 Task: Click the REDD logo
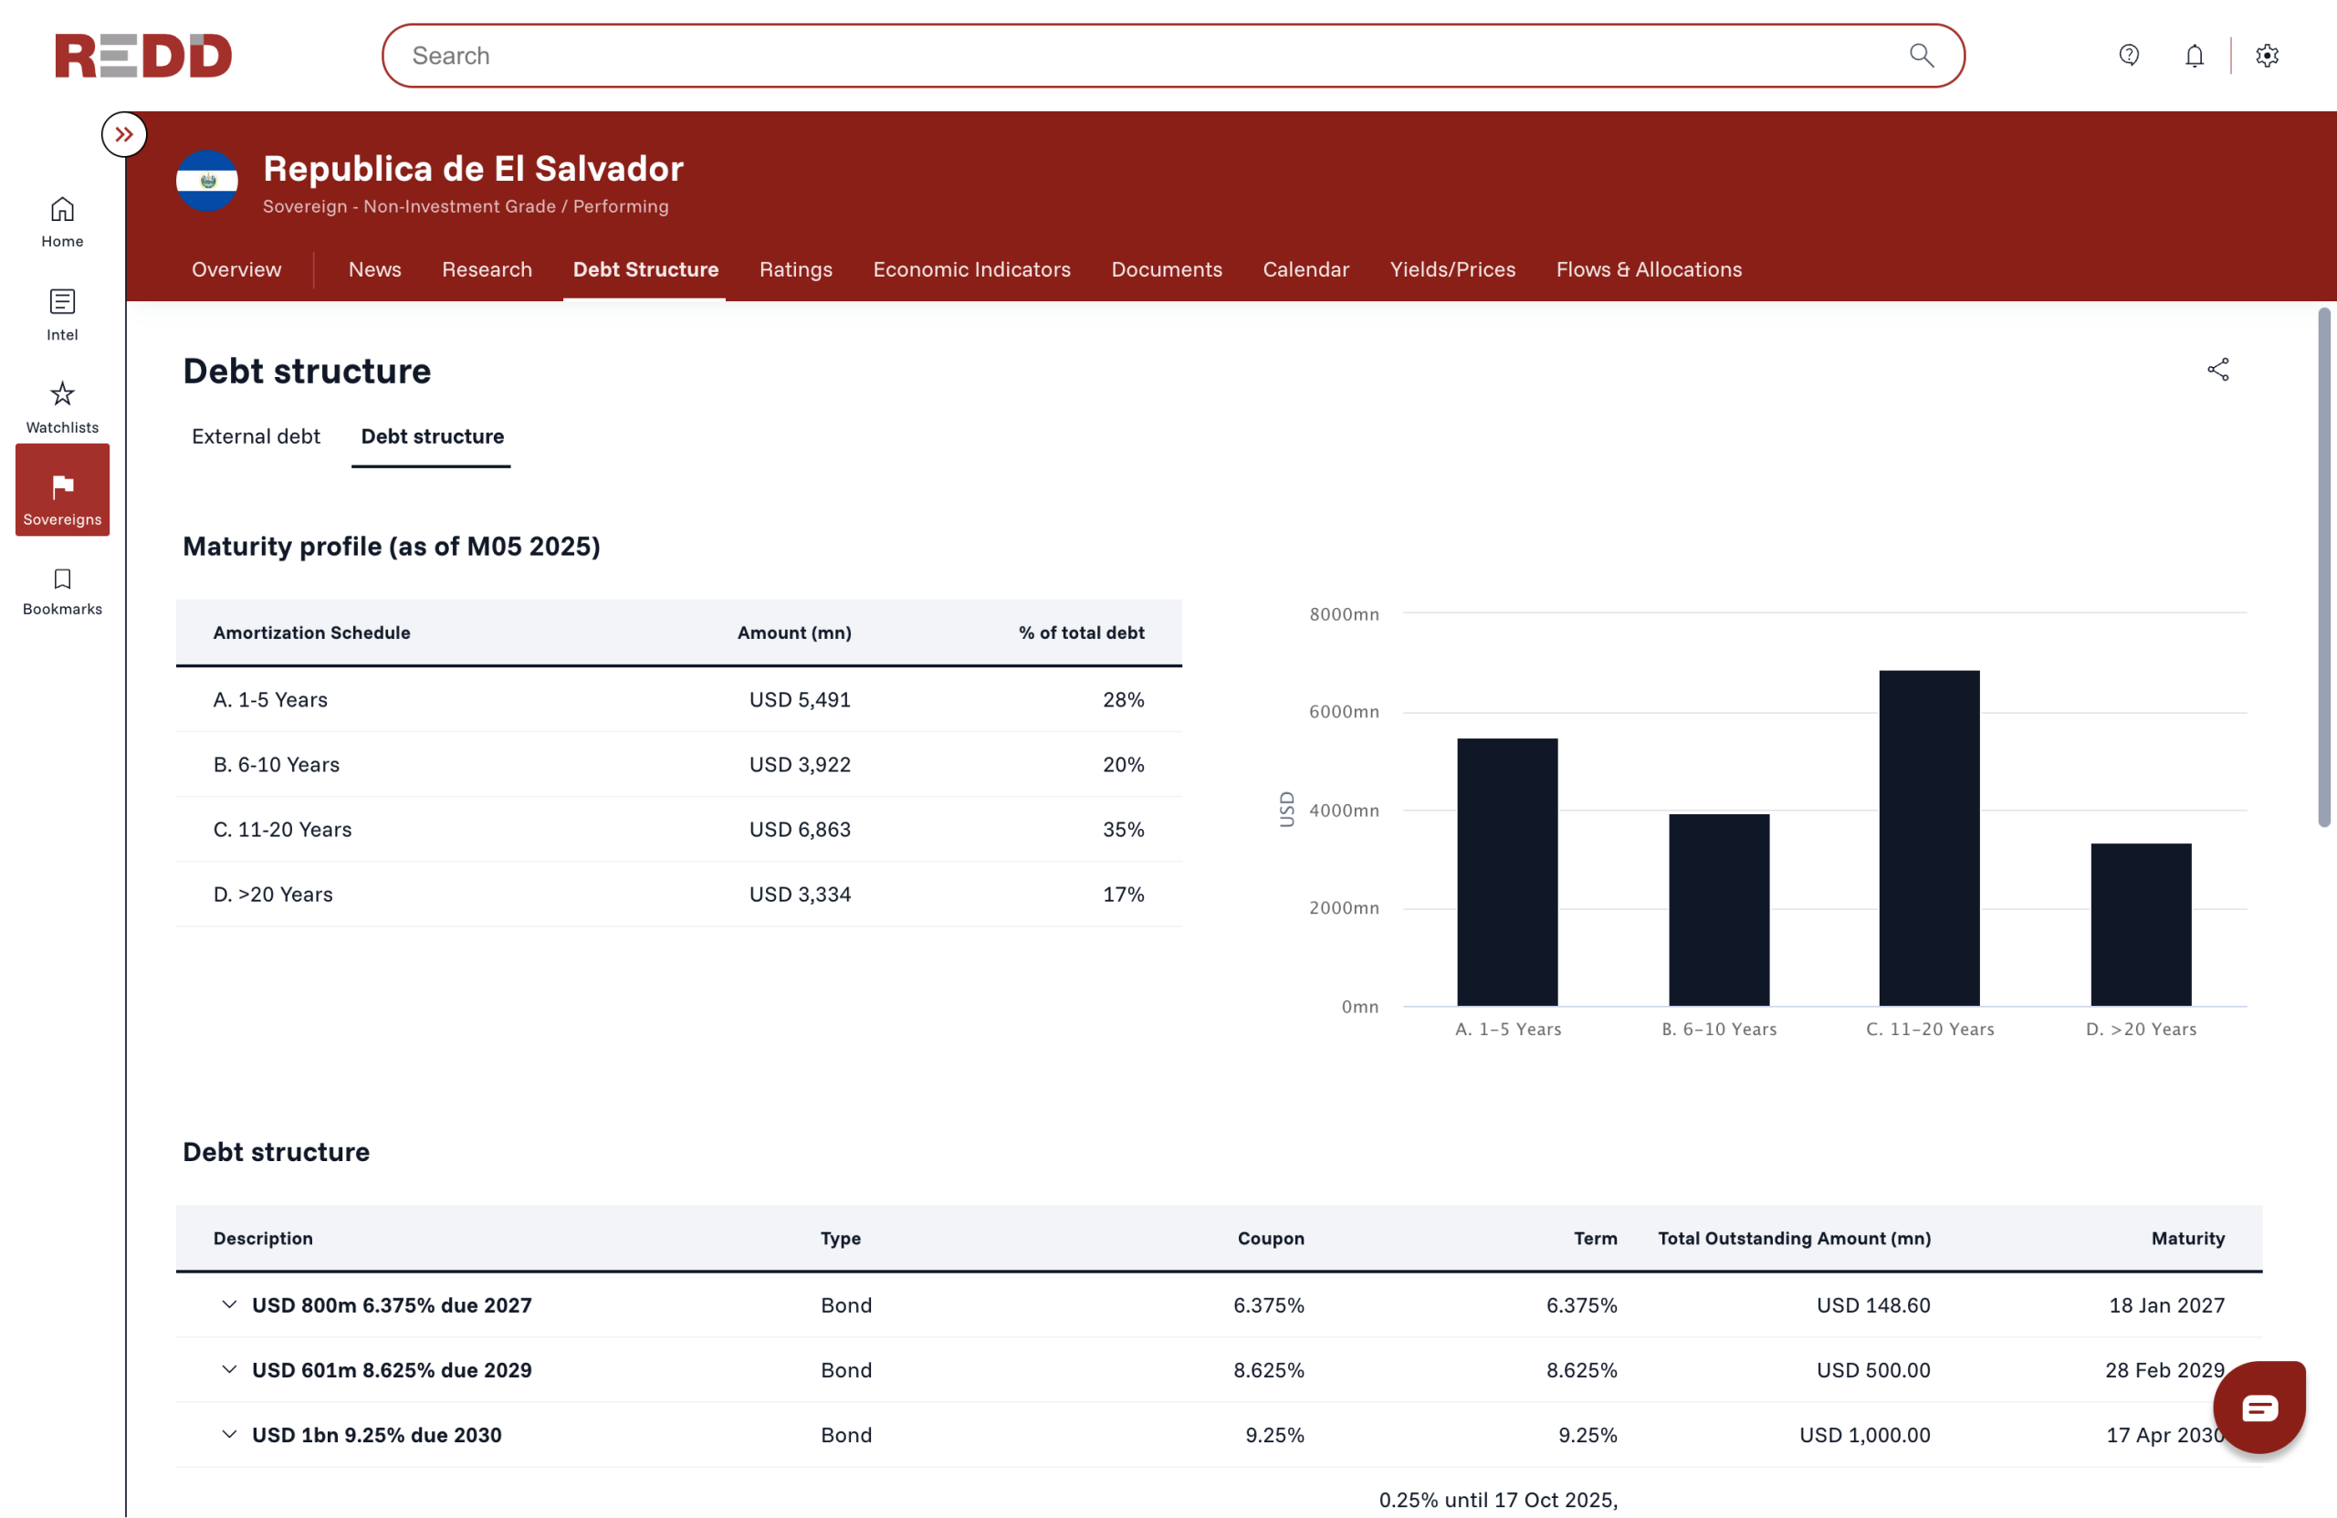(143, 55)
